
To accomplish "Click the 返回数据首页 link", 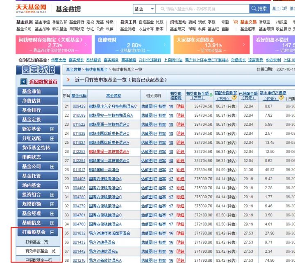I will coord(43,82).
